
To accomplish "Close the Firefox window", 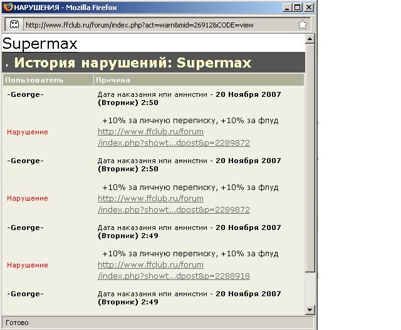I will pos(309,7).
